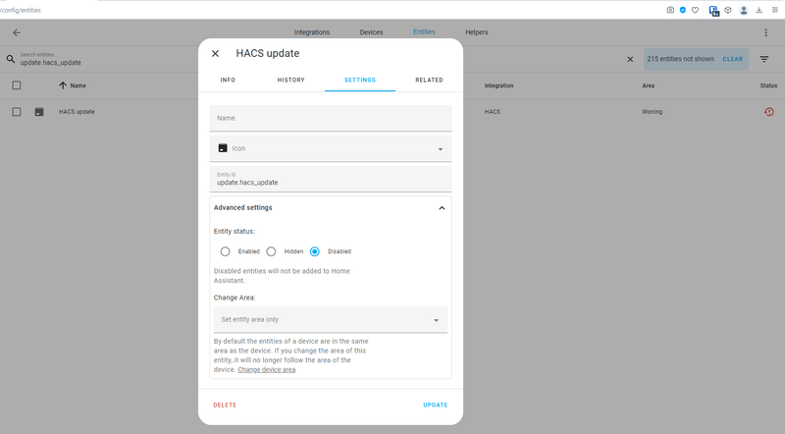Click the Integration column header

[498, 85]
